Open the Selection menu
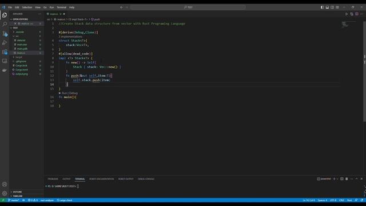Screen dimensions: 366x206 (x=27, y=7)
